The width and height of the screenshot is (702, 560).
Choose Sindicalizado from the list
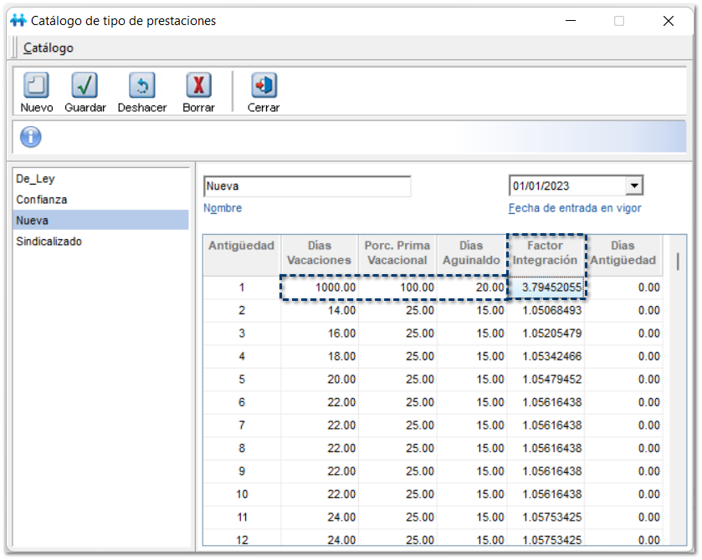tap(49, 242)
